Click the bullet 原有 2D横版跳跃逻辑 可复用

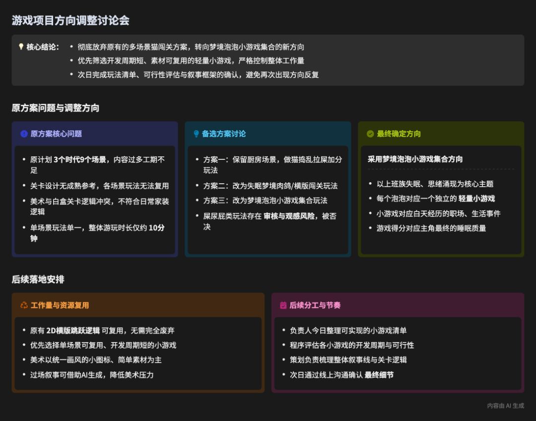coord(102,330)
